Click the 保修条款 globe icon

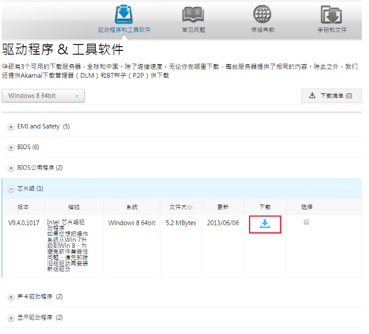pyautogui.click(x=262, y=14)
